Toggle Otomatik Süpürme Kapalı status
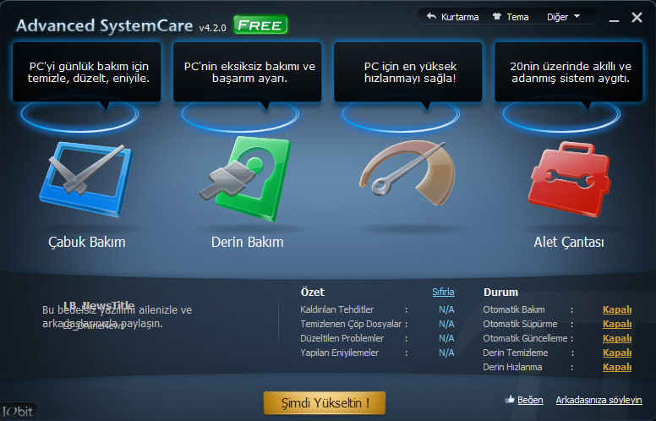656x421 pixels. [616, 324]
